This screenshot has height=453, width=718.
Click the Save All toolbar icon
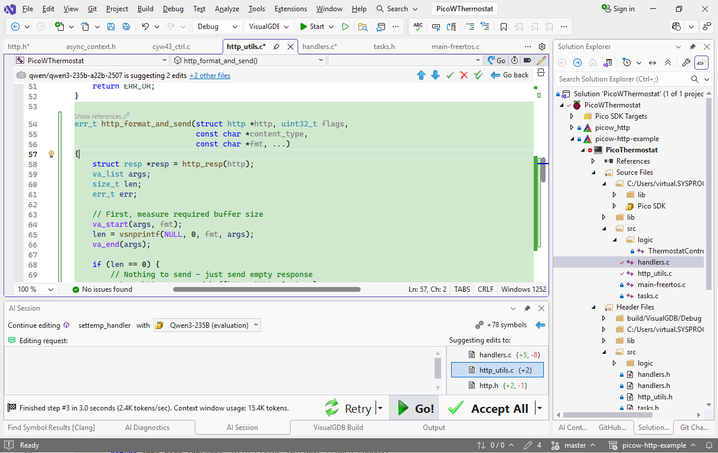click(x=126, y=27)
